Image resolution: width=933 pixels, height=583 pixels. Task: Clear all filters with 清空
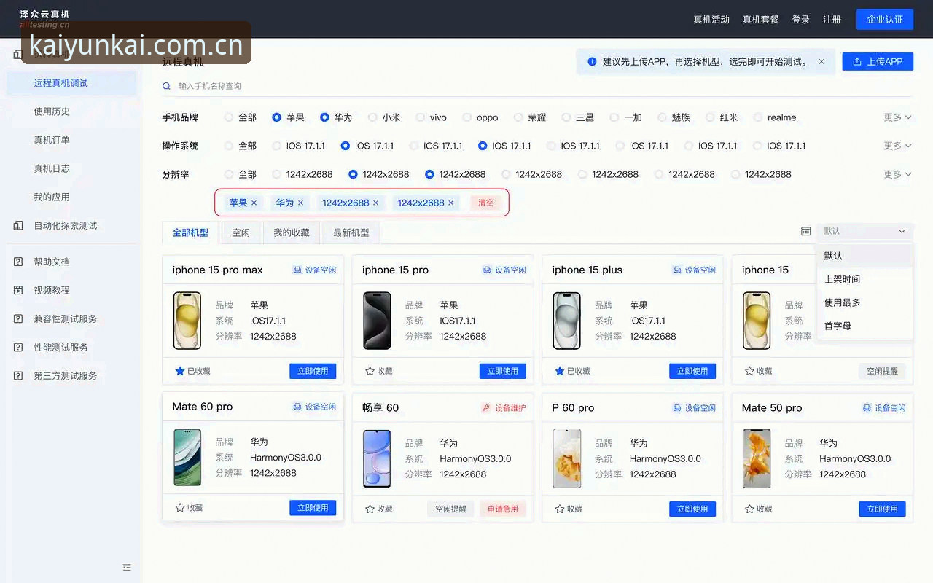485,203
